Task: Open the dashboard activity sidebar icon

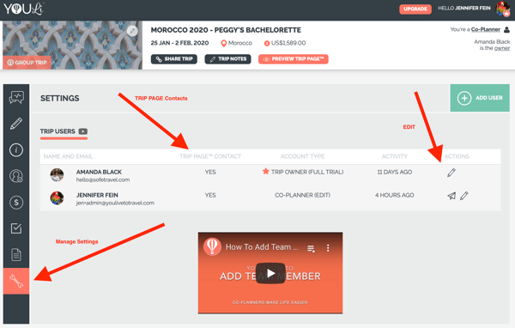Action: 16,98
